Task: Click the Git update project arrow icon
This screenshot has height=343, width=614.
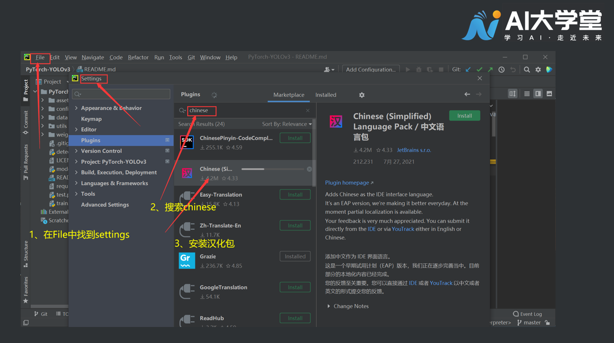Action: coord(468,69)
